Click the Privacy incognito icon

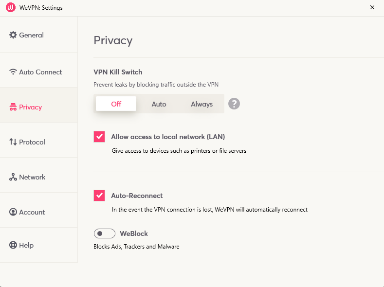(13, 107)
